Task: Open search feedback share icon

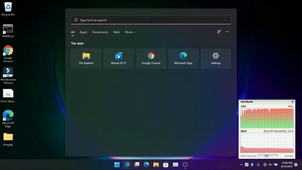Action: click(x=219, y=32)
